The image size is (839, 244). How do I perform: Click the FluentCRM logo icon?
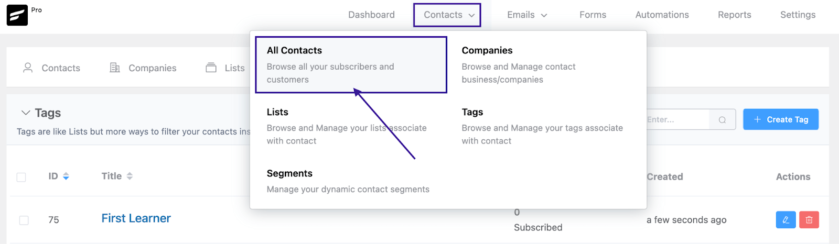[17, 15]
